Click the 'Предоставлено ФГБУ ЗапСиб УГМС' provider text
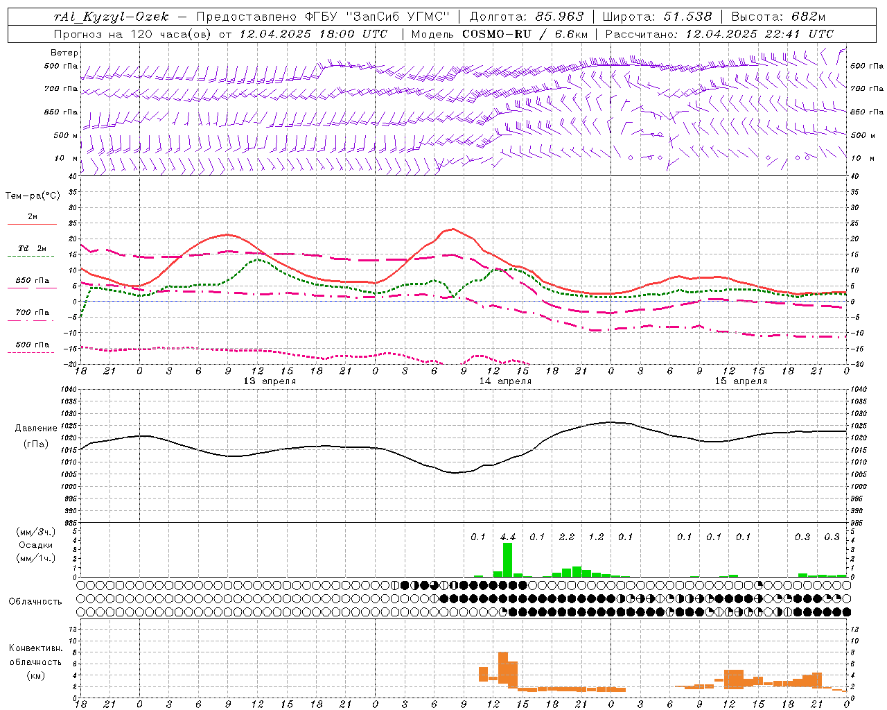887x710 pixels. pos(323,17)
